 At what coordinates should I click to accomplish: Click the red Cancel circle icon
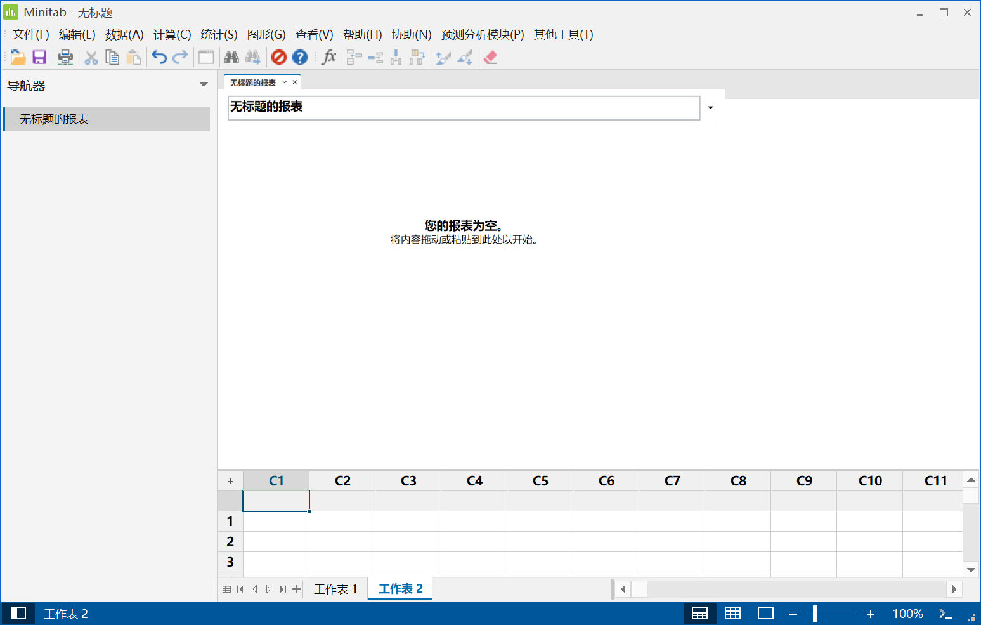coord(279,57)
